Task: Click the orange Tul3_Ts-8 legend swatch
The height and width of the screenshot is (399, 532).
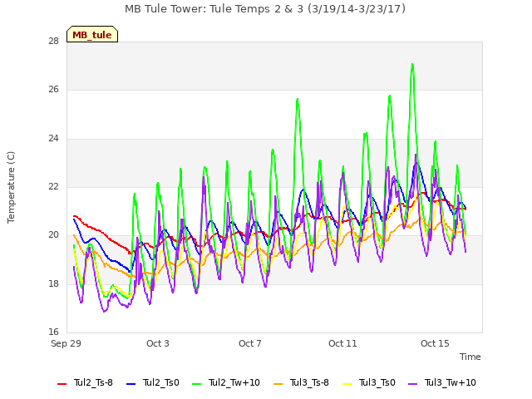Action: click(278, 384)
